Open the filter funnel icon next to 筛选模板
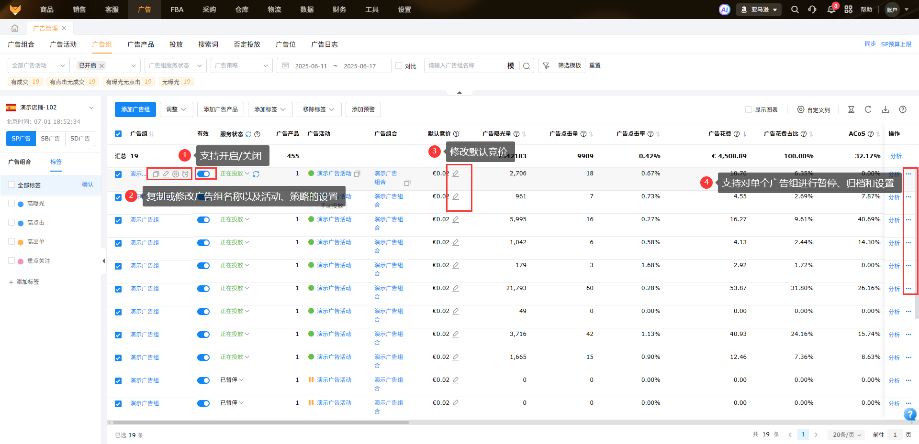Viewport: 919px width, 444px height. pos(546,65)
